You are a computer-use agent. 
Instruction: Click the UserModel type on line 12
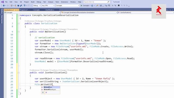click(65, 41)
